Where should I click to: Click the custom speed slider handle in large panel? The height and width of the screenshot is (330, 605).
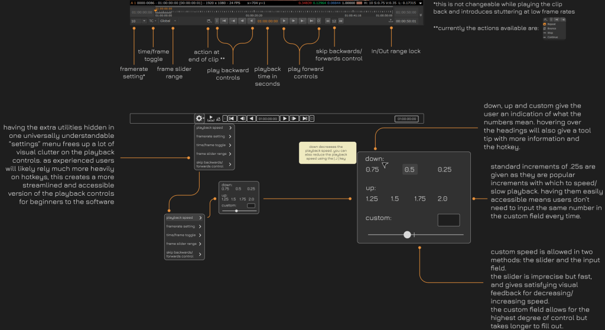click(x=407, y=235)
